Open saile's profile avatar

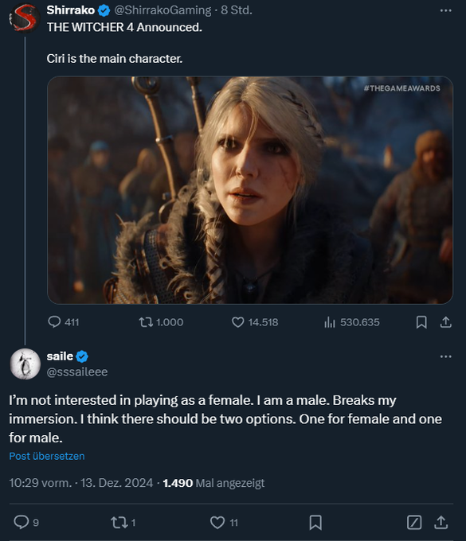(25, 364)
